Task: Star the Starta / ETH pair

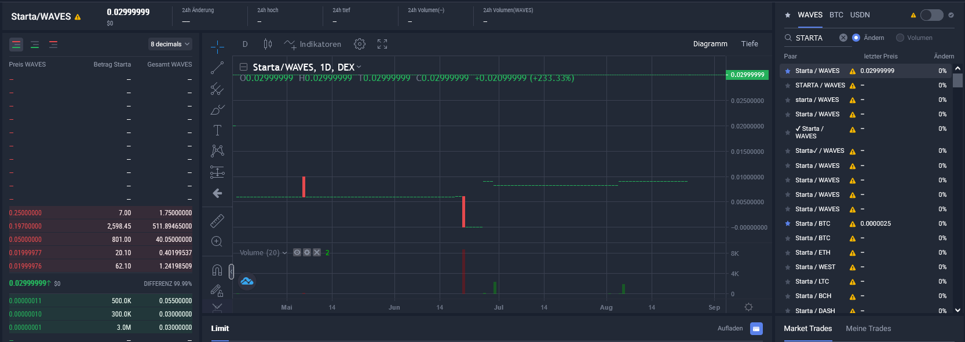Action: click(x=788, y=253)
